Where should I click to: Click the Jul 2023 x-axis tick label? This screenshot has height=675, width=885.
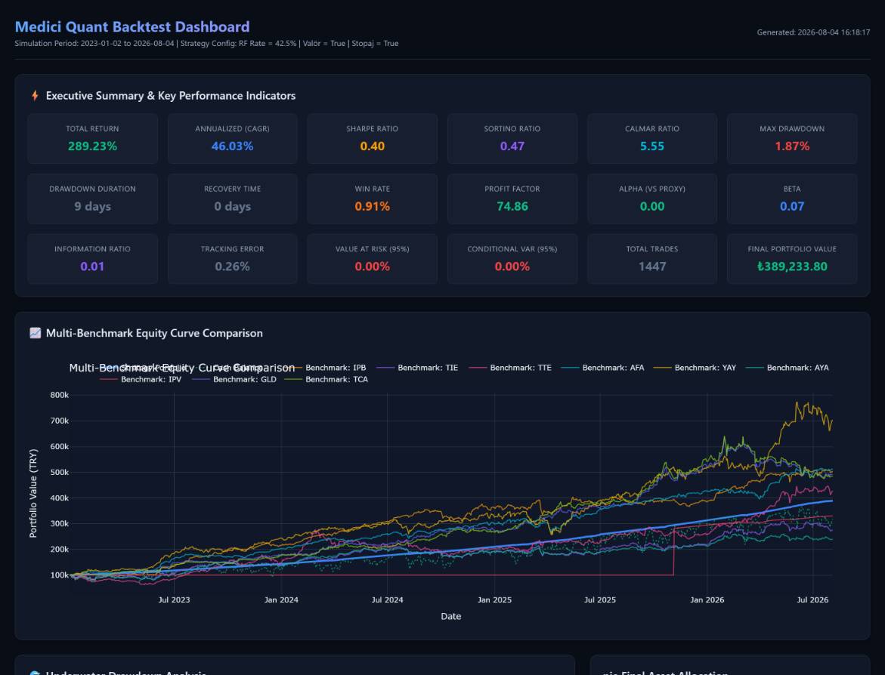click(174, 600)
